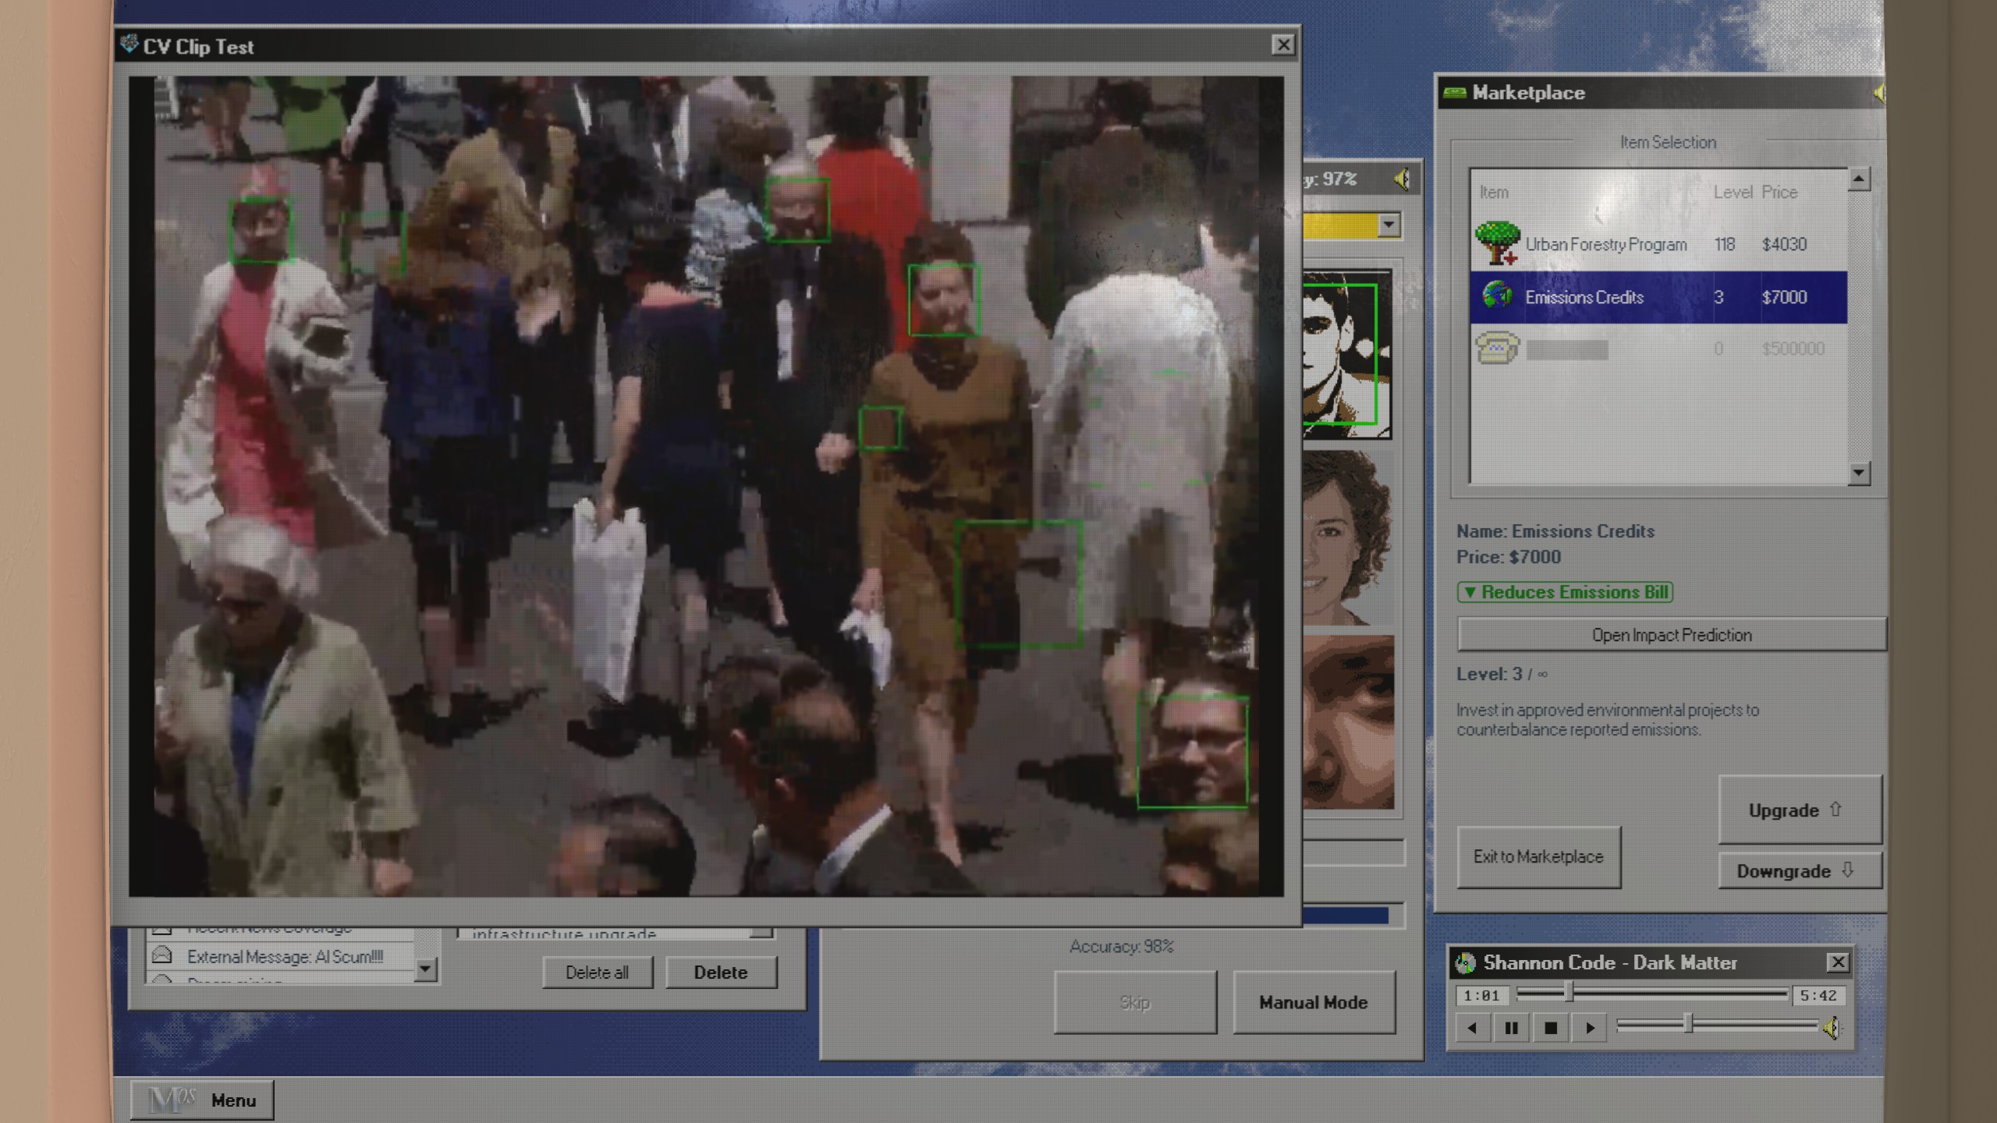Click the envelope icon for AI Scum message
The width and height of the screenshot is (1997, 1123).
point(162,955)
